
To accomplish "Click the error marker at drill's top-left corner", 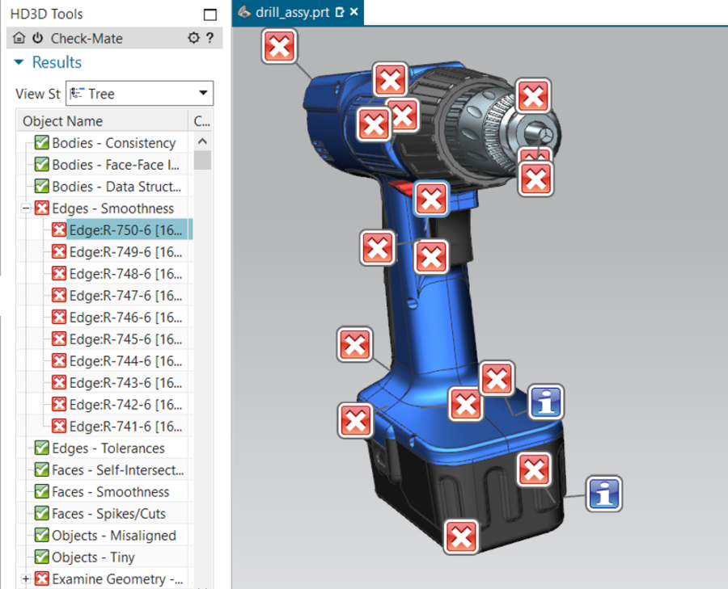I will tap(279, 47).
